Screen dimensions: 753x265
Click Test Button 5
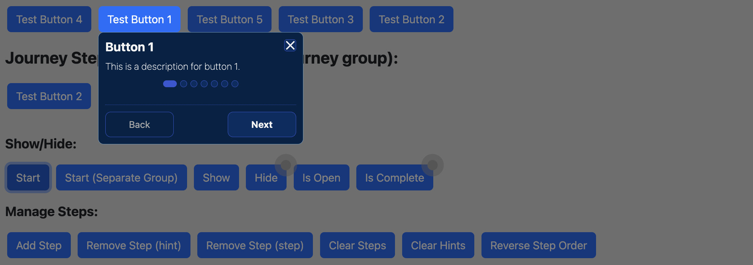pyautogui.click(x=229, y=19)
